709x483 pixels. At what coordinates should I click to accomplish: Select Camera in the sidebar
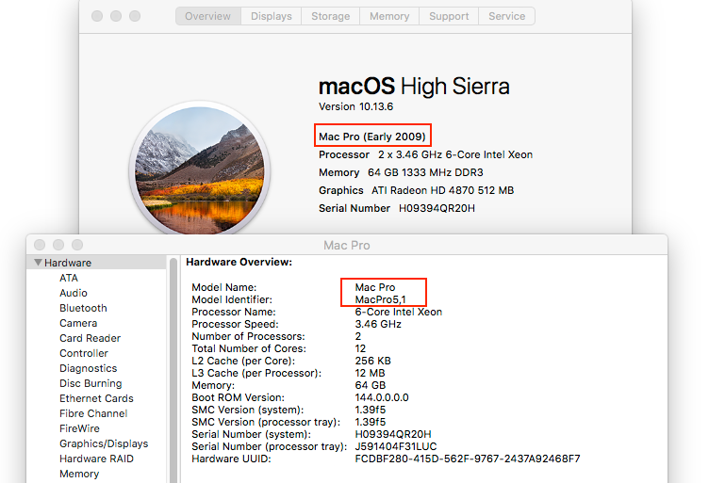pos(78,323)
